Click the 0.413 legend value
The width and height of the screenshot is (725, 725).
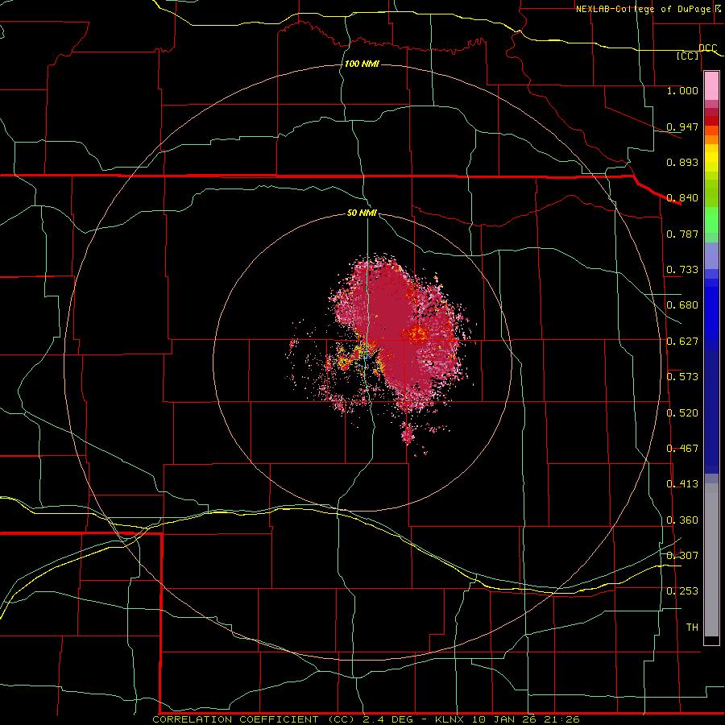tap(682, 484)
